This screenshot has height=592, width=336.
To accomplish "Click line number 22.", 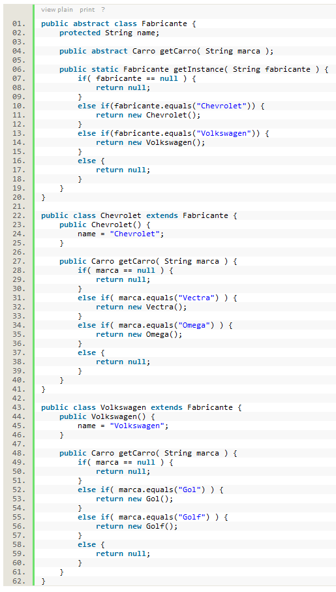I will coord(18,215).
